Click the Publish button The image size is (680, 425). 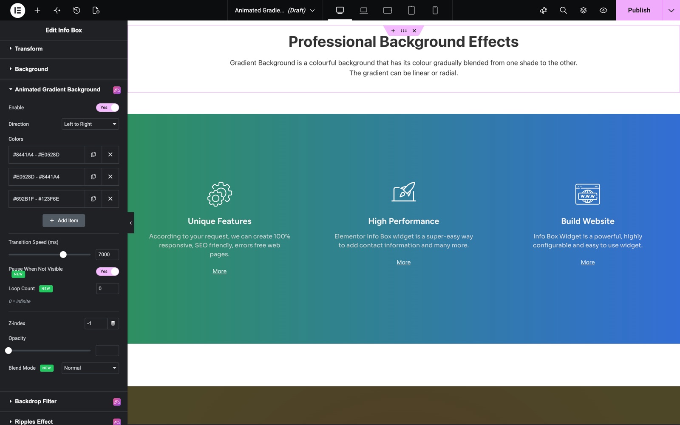coord(639,10)
